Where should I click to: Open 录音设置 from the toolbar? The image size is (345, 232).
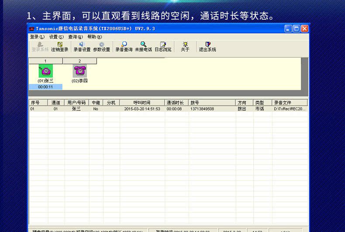click(82, 47)
